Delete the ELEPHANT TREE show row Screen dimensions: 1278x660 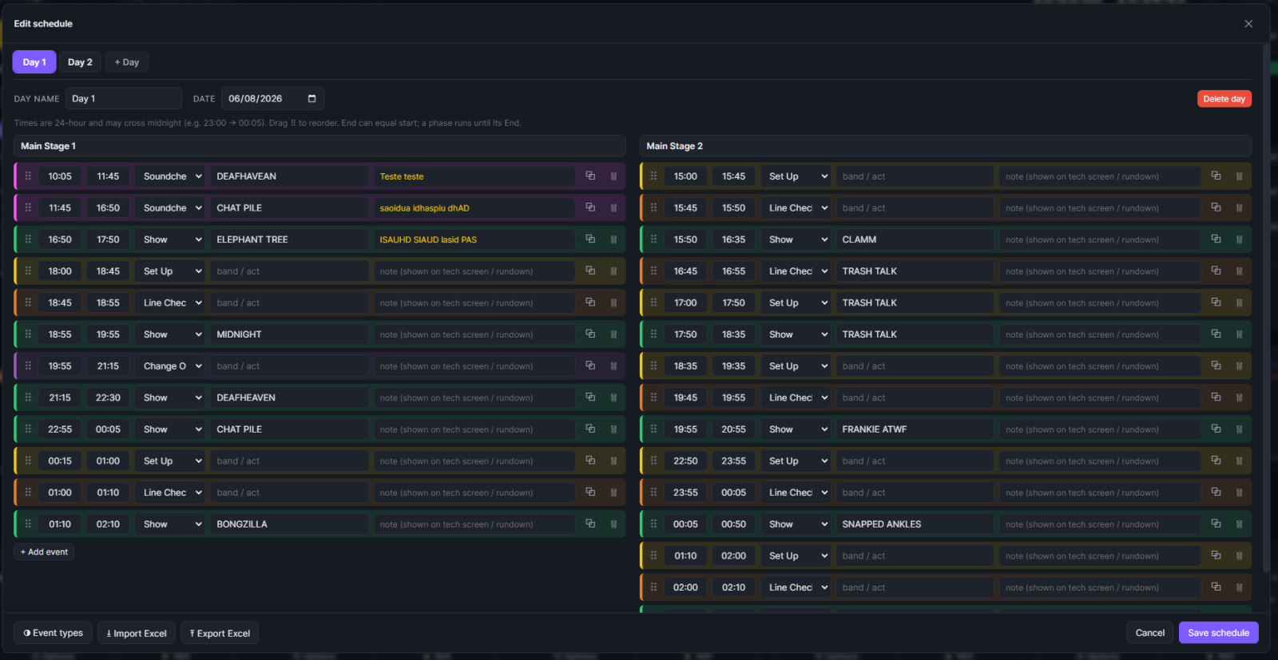click(613, 239)
